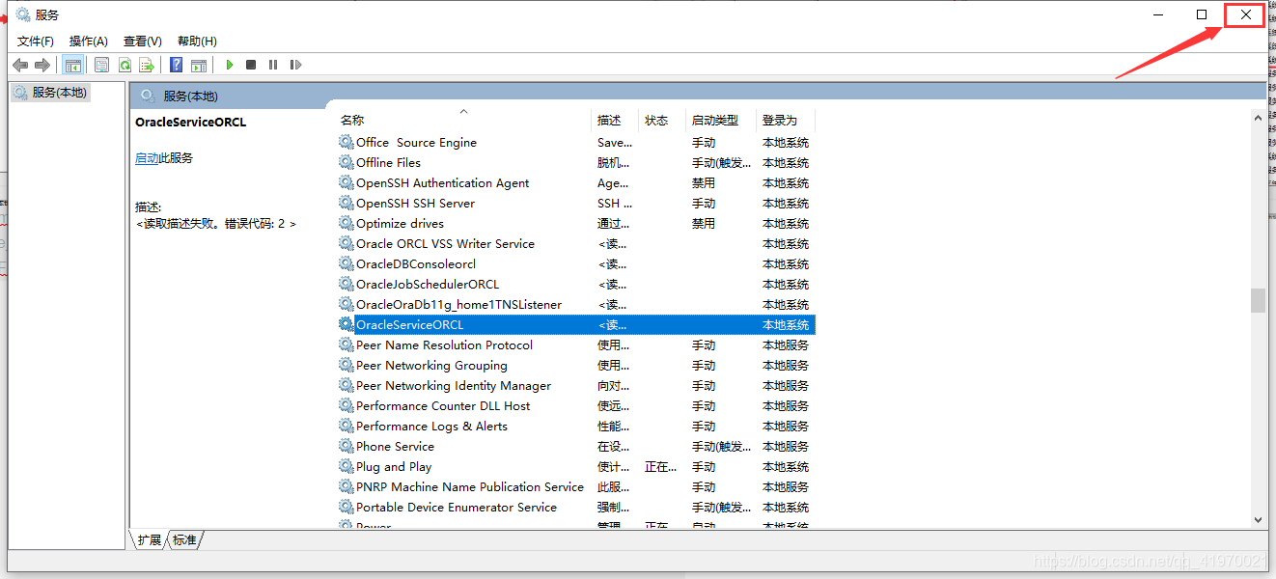Restart the service with the restart icon
Screen dimensions: 1276x579
point(295,65)
